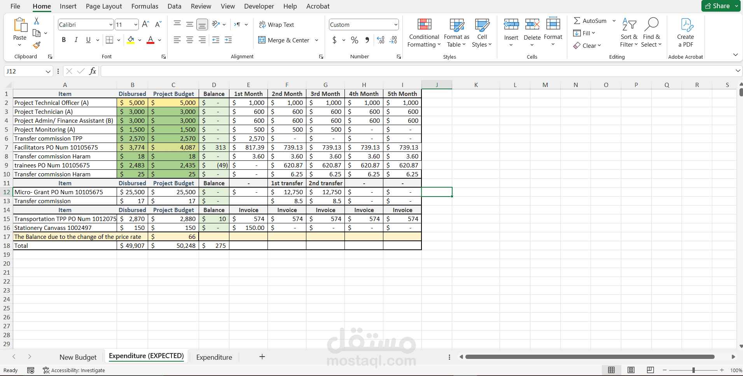Toggle Top Align vertical alignment

click(177, 24)
